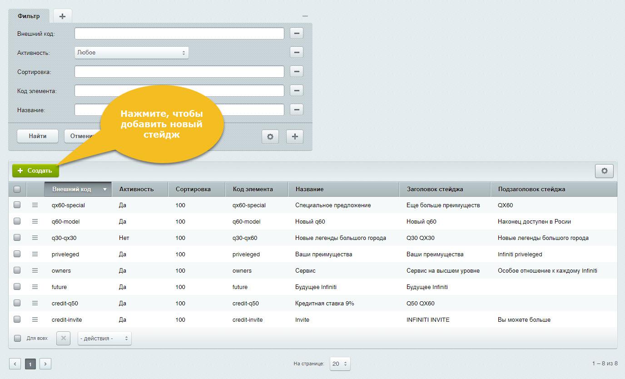The image size is (625, 379).
Task: Enable the Для всех checkbox
Action: point(17,338)
